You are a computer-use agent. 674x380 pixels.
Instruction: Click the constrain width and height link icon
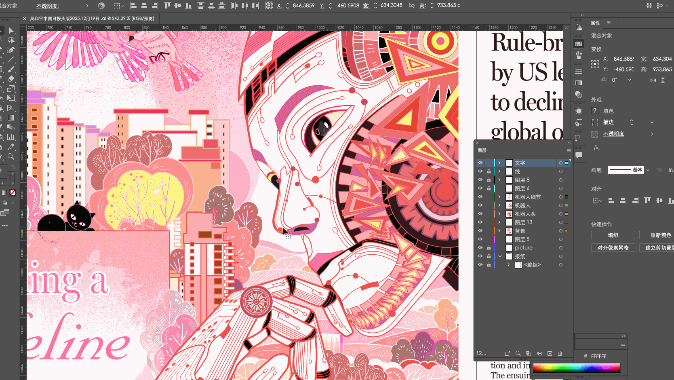pyautogui.click(x=411, y=6)
